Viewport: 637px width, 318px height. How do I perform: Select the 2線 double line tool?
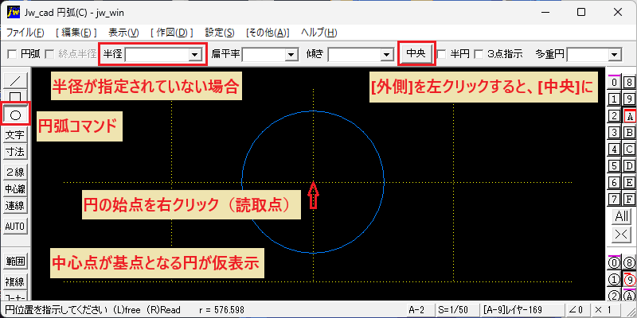click(15, 172)
